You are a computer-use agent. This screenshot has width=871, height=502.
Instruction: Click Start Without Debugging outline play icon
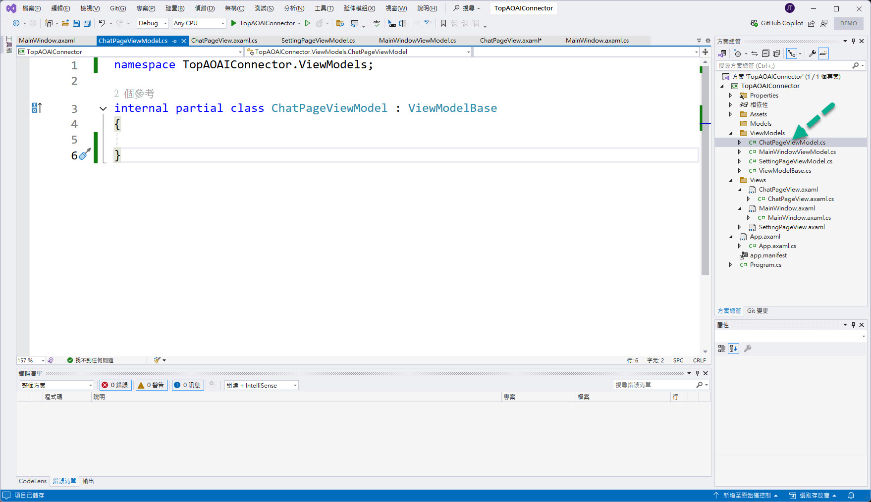point(308,23)
